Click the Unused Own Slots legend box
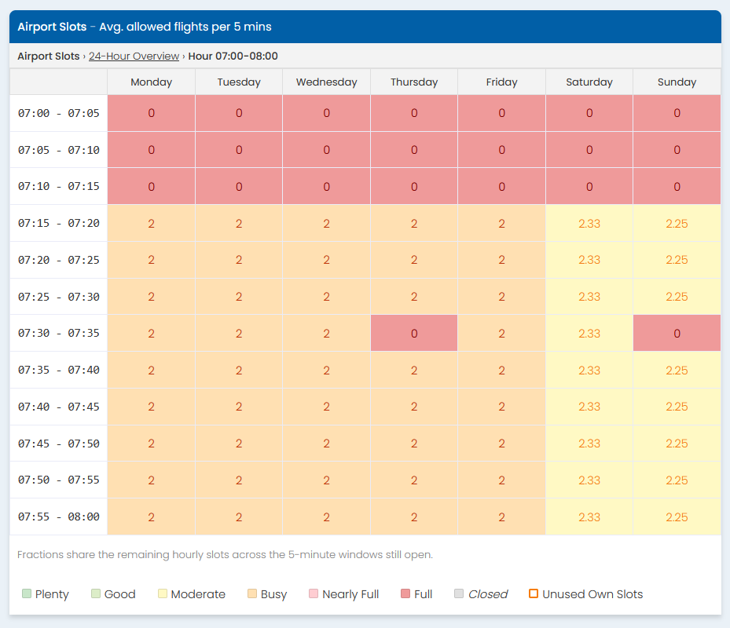Viewport: 730px width, 628px height. pyautogui.click(x=534, y=594)
